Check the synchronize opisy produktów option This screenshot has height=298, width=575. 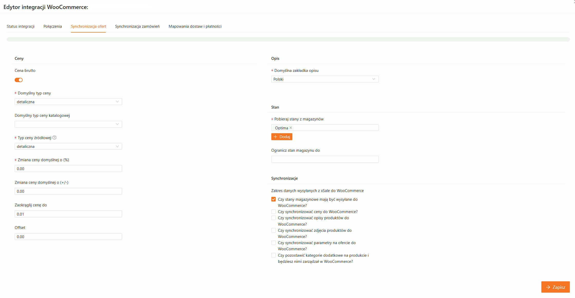click(x=273, y=218)
